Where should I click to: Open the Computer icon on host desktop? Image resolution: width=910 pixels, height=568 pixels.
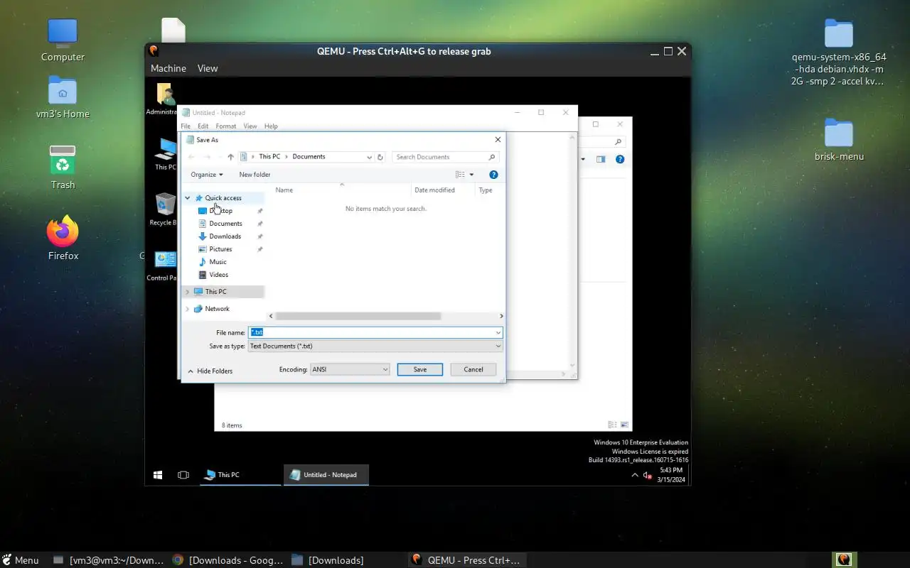(x=63, y=40)
